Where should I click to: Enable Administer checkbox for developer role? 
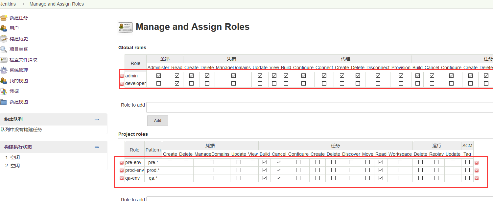[159, 84]
